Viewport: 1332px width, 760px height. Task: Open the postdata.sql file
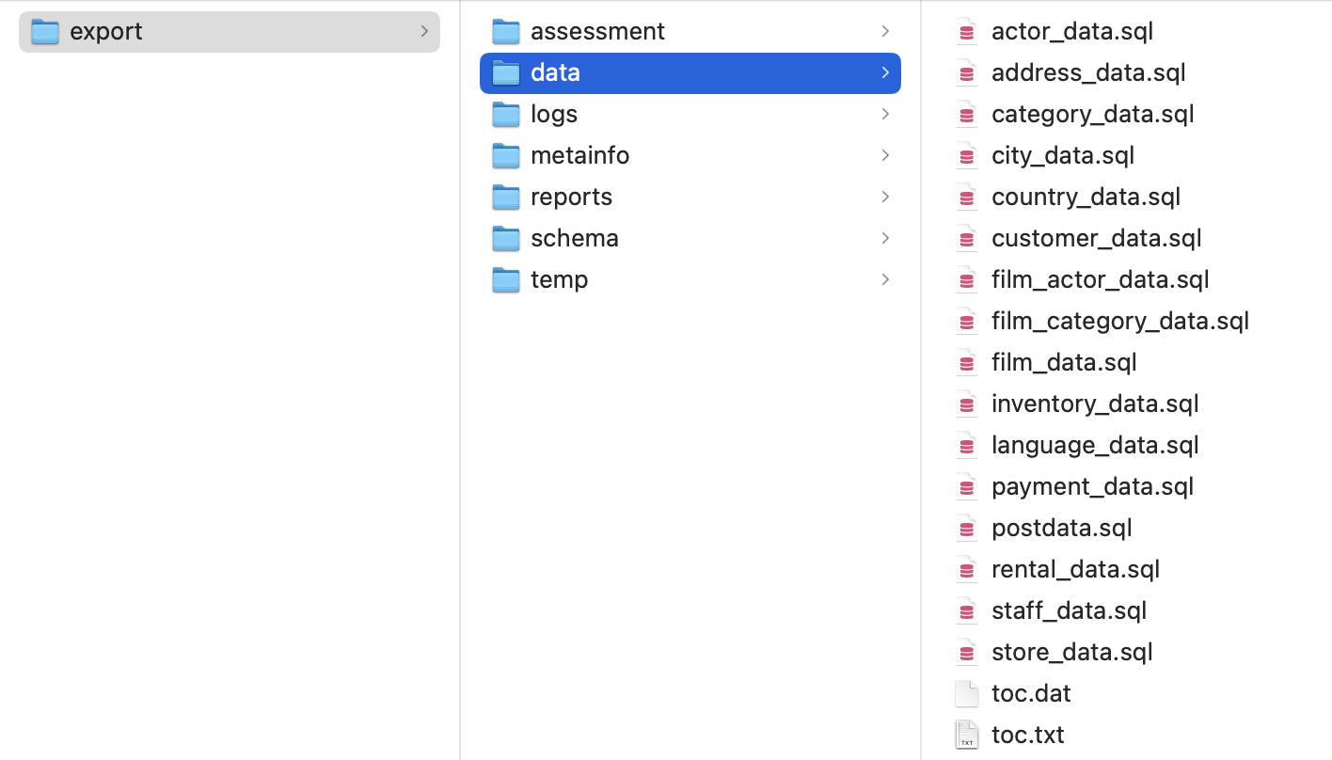(1061, 528)
